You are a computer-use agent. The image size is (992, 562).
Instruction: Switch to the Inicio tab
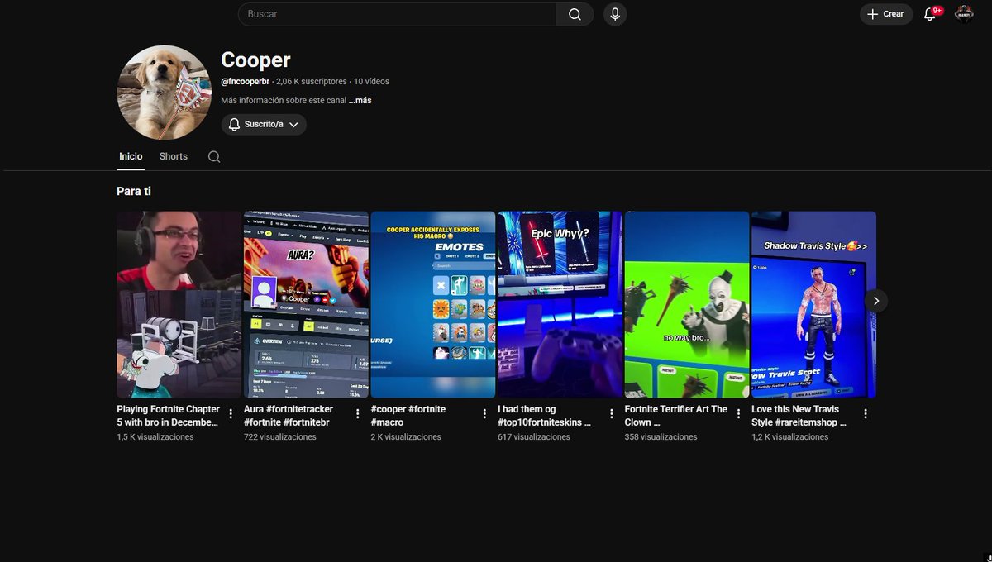pyautogui.click(x=131, y=156)
